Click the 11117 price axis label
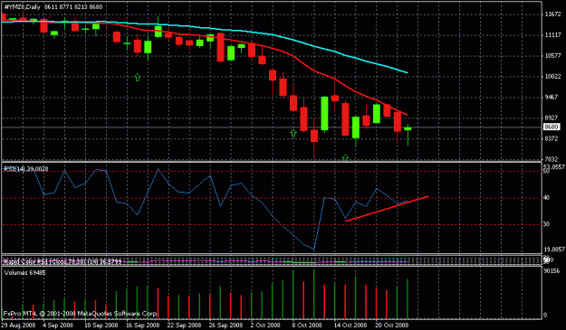The height and width of the screenshot is (330, 566). (x=552, y=35)
